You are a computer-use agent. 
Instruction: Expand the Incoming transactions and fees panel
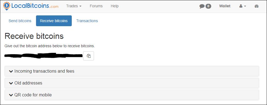132,71
